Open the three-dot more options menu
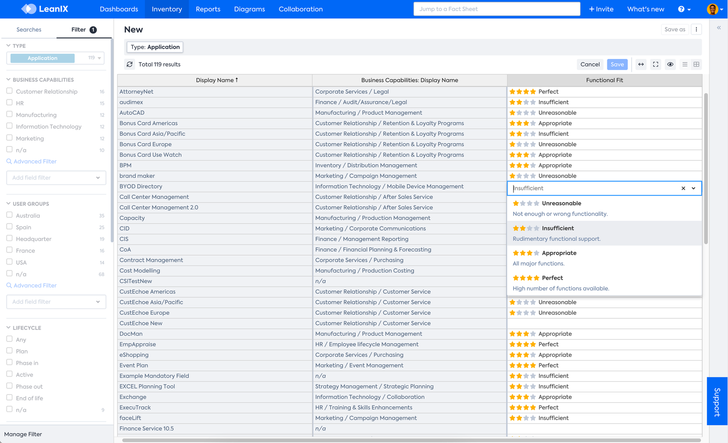The image size is (728, 443). click(x=696, y=29)
